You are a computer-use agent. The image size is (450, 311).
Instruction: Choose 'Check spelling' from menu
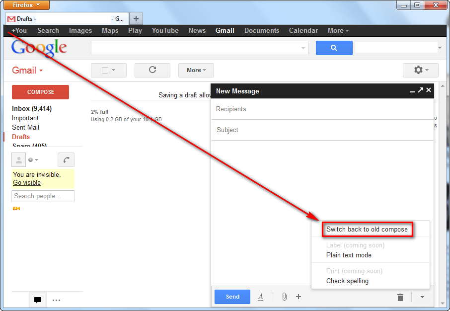point(347,281)
